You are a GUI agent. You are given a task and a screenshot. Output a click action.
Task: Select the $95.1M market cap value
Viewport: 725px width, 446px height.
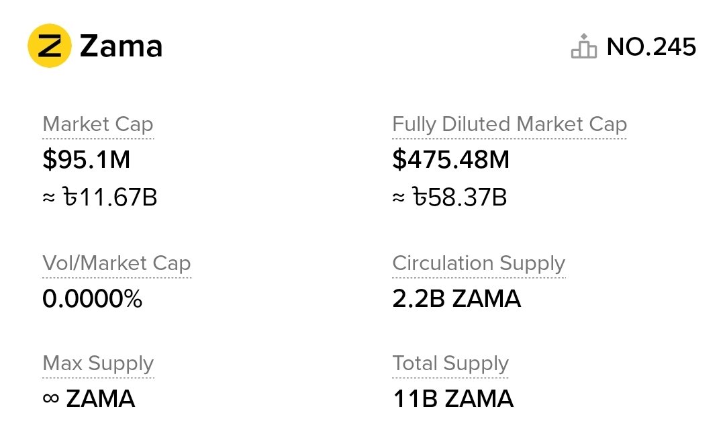pyautogui.click(x=86, y=160)
